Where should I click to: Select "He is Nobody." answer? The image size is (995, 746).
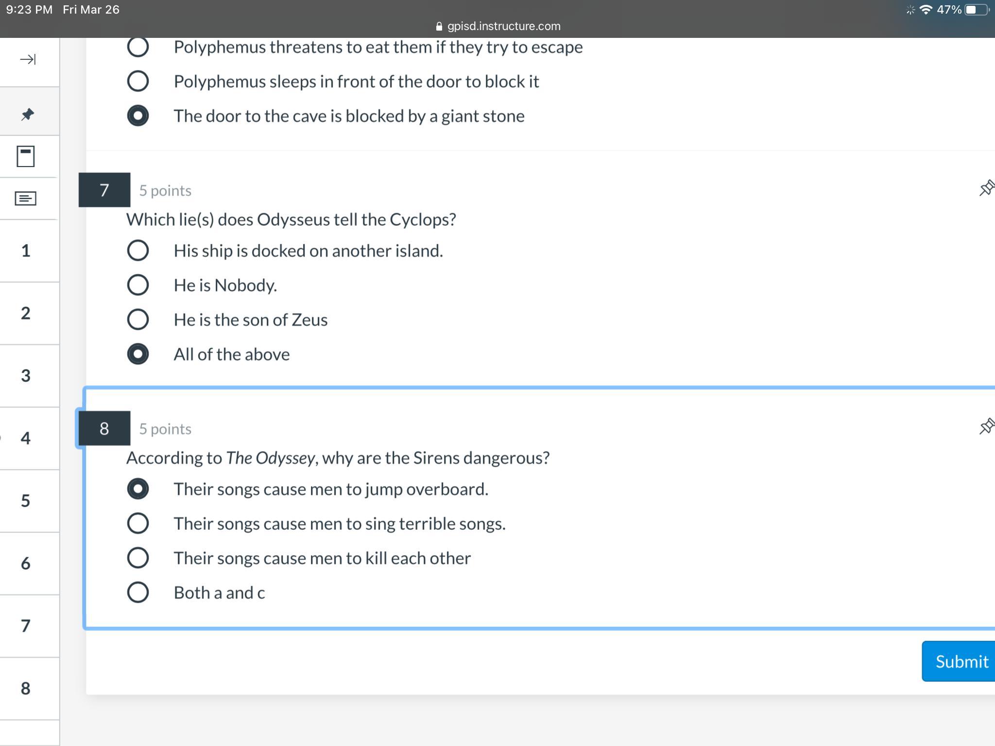coord(138,285)
